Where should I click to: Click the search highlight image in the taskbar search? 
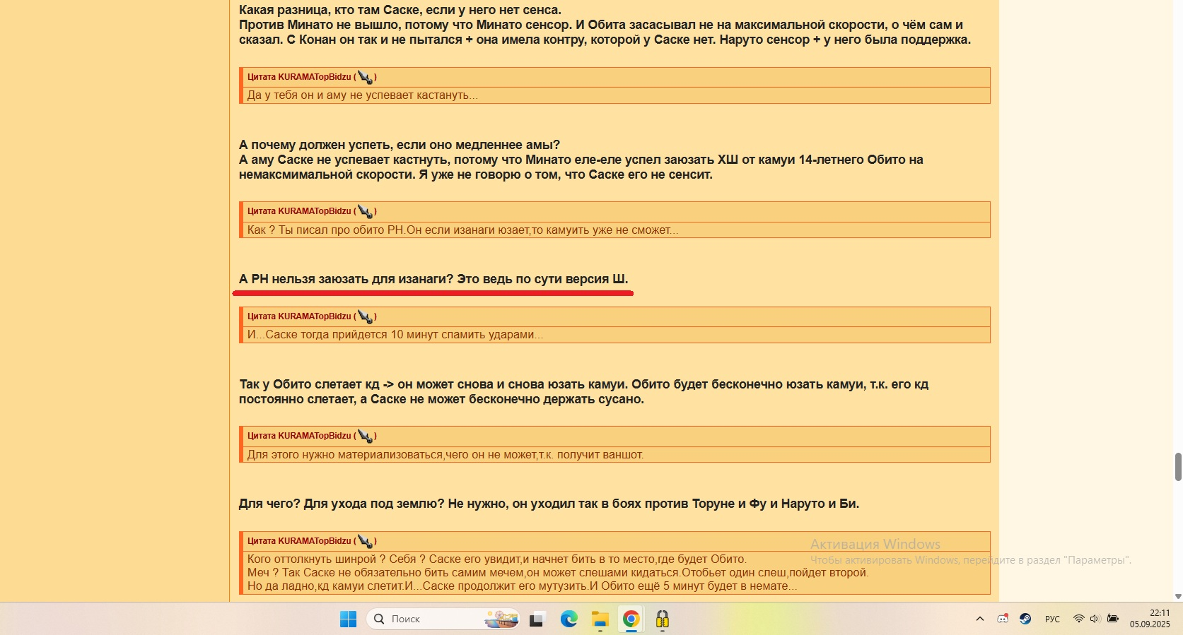(x=501, y=619)
